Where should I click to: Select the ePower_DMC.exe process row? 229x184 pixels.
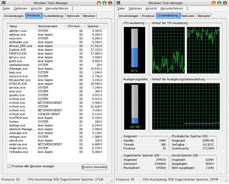[x=56, y=46]
